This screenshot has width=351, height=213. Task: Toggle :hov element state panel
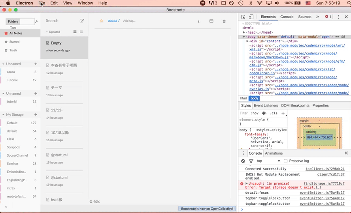[x=255, y=113]
